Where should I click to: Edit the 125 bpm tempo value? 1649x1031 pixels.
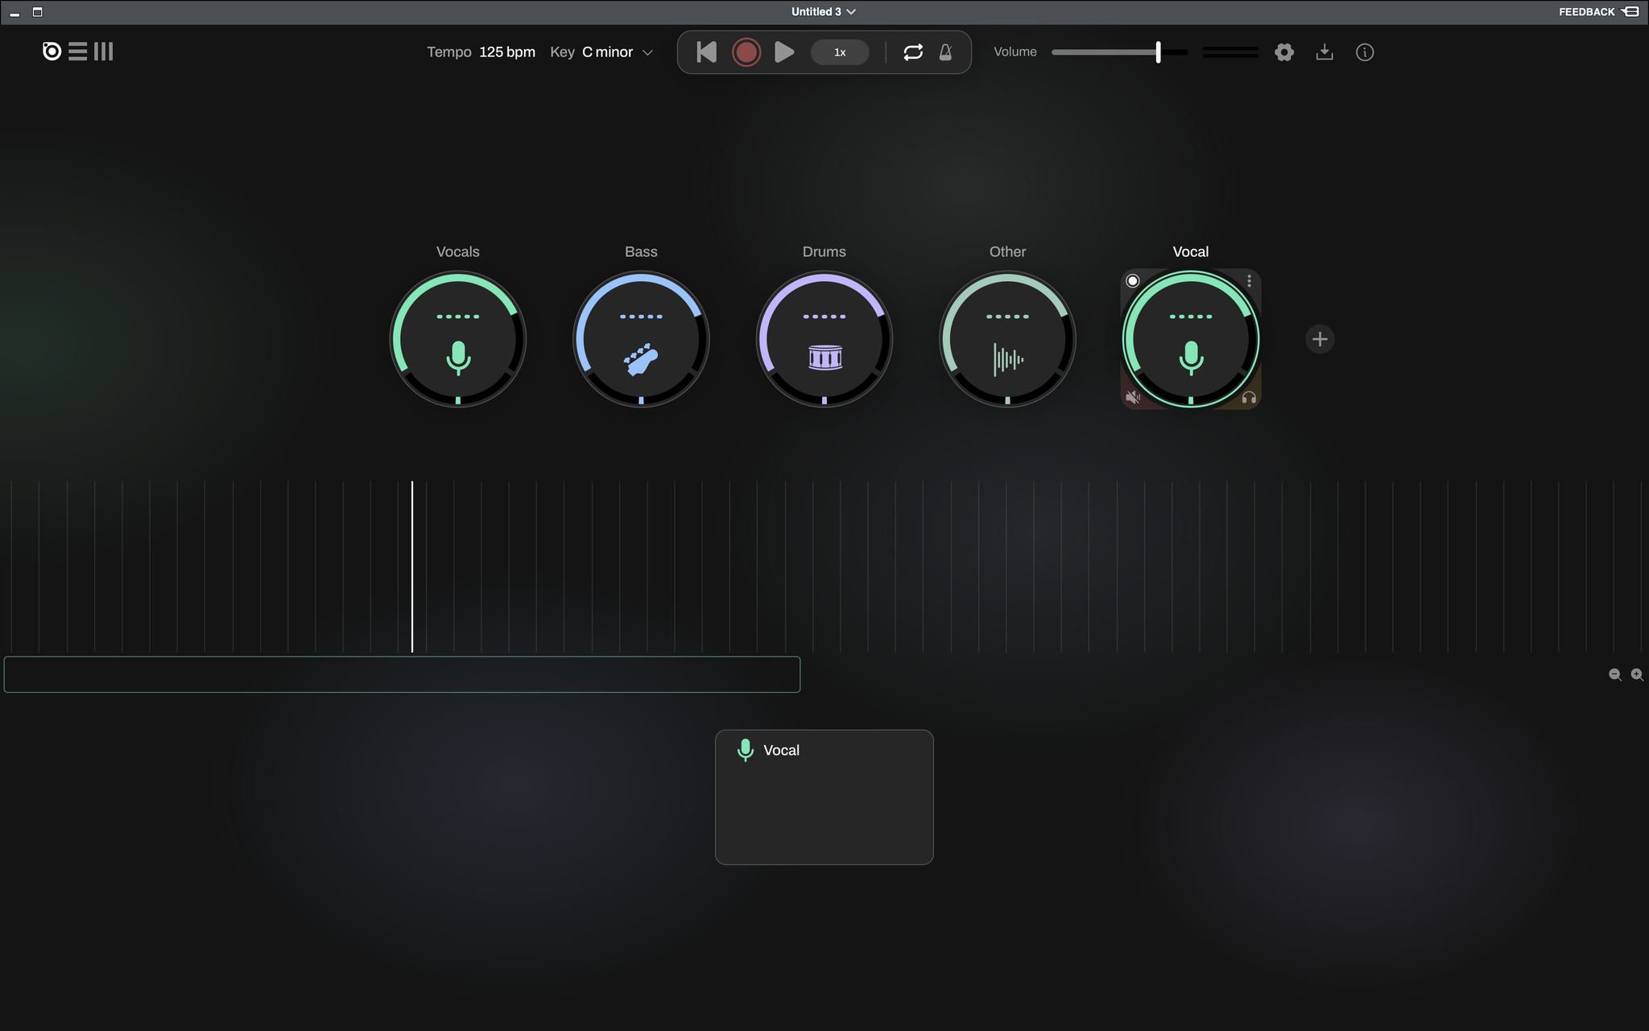(507, 52)
